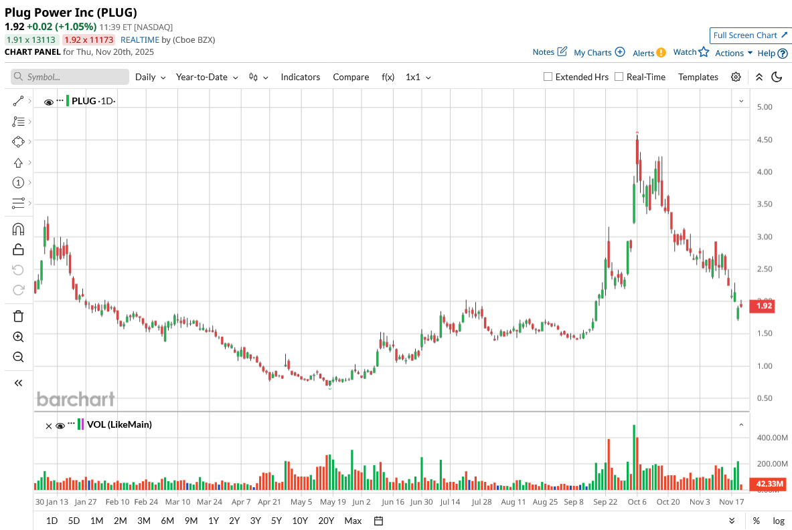
Task: Select the 5Y time range
Action: point(276,521)
